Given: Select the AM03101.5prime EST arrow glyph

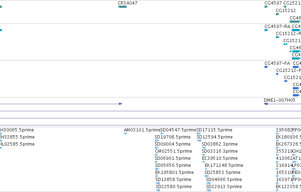Looking at the screenshot, I should click(125, 134).
